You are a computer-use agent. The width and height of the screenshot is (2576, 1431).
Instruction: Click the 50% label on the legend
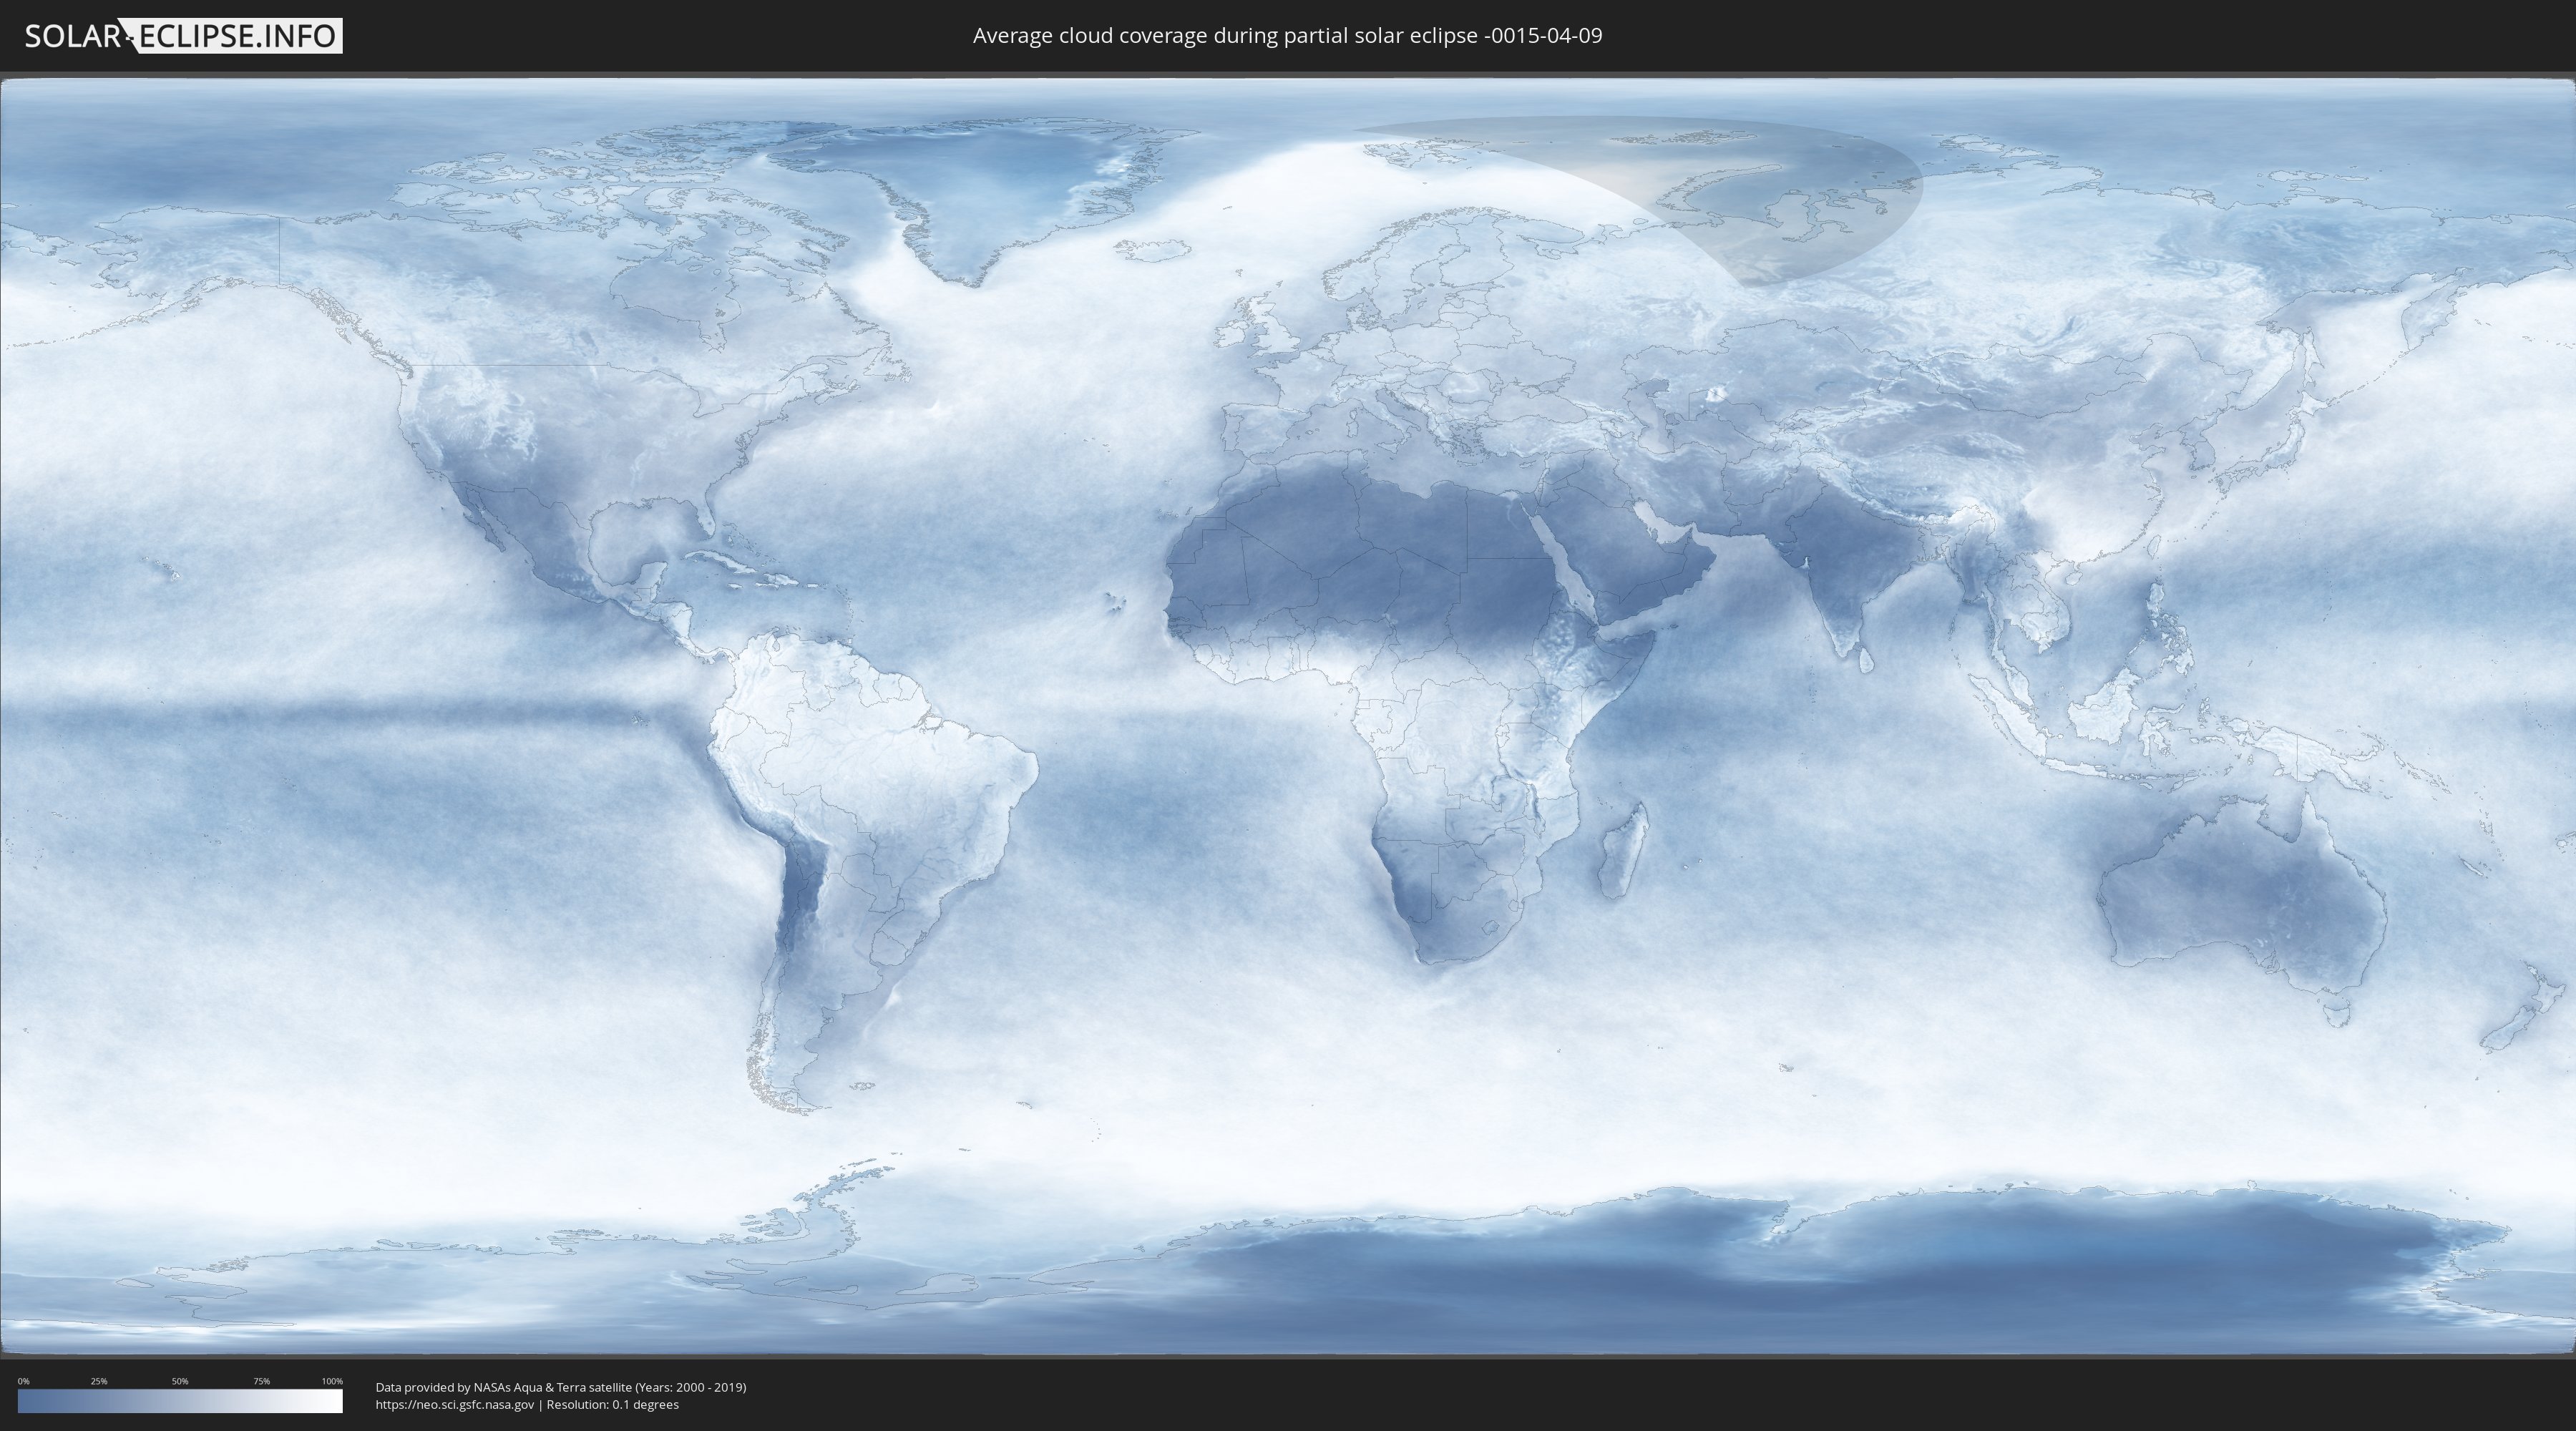(x=180, y=1381)
